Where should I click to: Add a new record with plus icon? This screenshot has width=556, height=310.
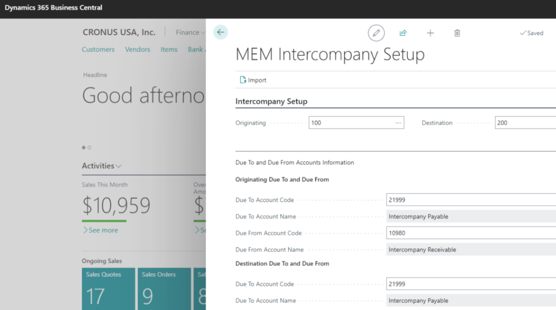[x=430, y=33]
